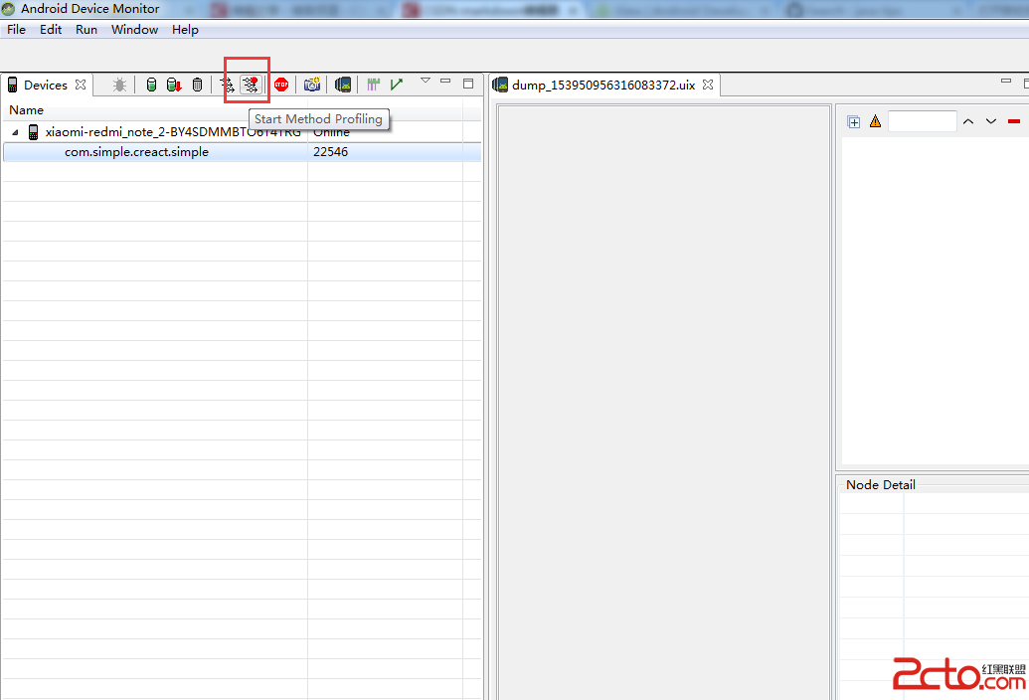Click the Debug selected process bug icon

119,85
